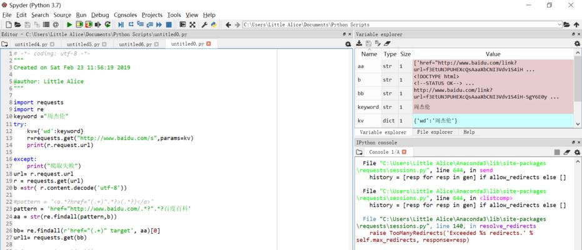Open editor options gear icon
This screenshot has height=250, width=582.
(348, 44)
